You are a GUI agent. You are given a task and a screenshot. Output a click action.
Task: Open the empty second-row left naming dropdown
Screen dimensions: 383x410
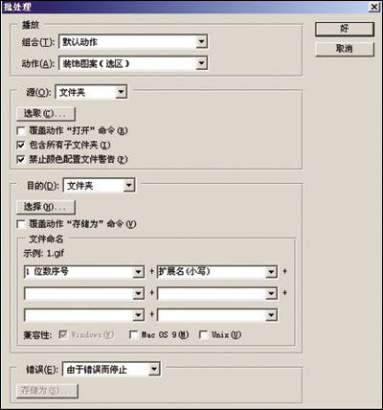click(x=84, y=294)
